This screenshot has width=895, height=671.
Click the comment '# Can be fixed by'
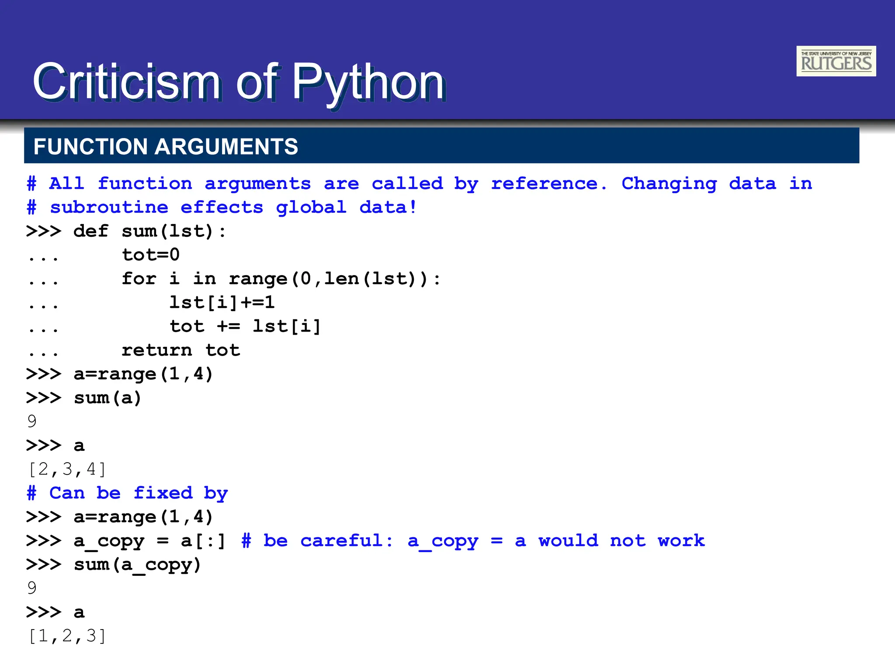pyautogui.click(x=127, y=493)
